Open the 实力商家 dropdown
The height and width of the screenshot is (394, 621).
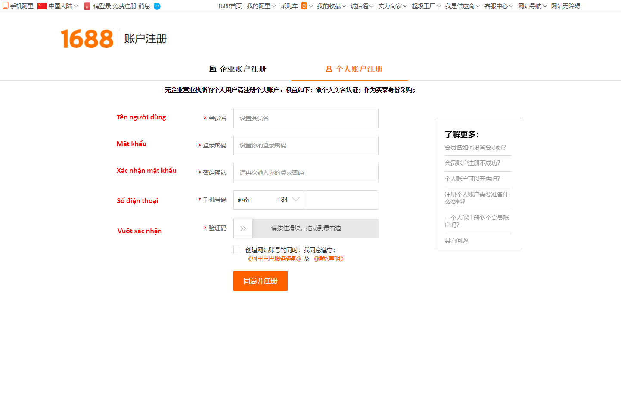[x=392, y=6]
